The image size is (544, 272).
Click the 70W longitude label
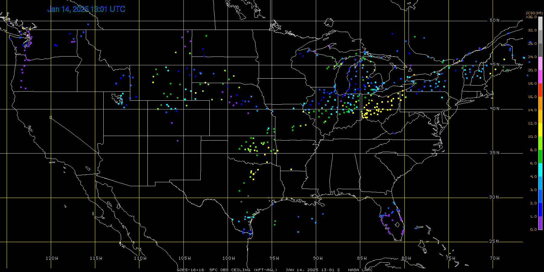495,258
